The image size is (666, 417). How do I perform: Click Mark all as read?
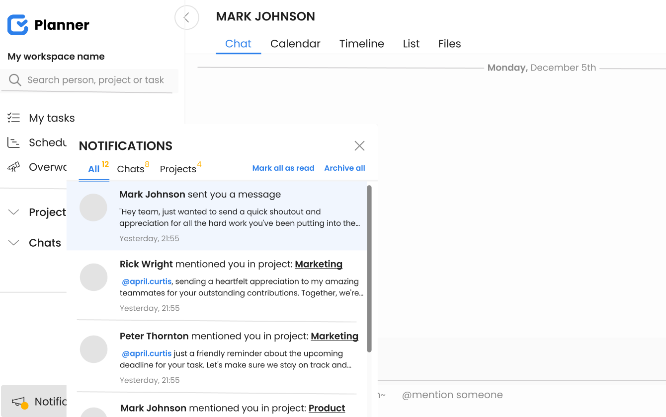point(283,168)
